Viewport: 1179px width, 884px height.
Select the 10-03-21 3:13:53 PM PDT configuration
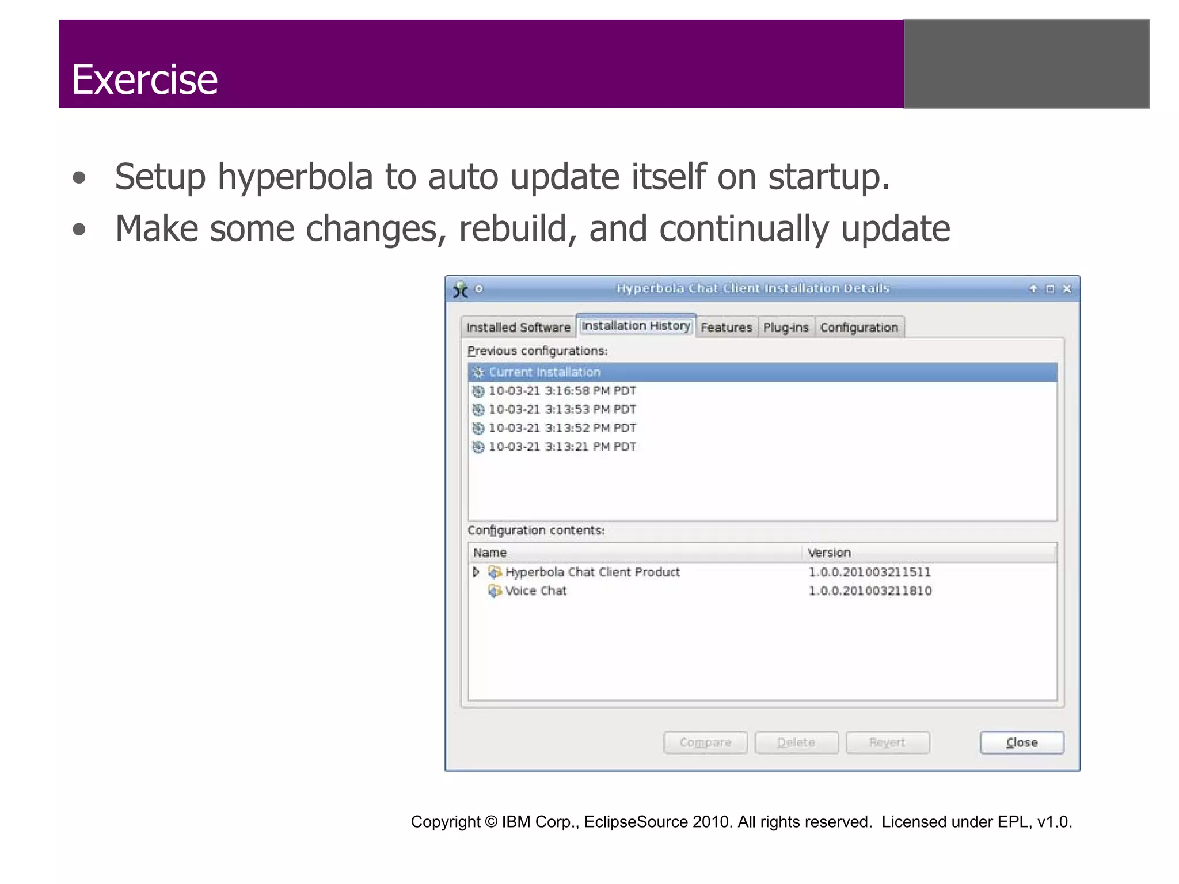click(x=762, y=409)
